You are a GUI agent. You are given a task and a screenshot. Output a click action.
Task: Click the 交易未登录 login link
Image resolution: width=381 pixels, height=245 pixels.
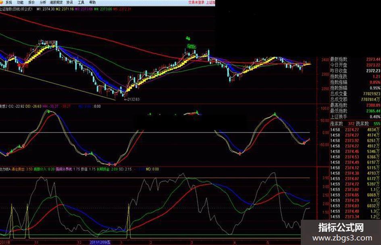click(x=196, y=2)
